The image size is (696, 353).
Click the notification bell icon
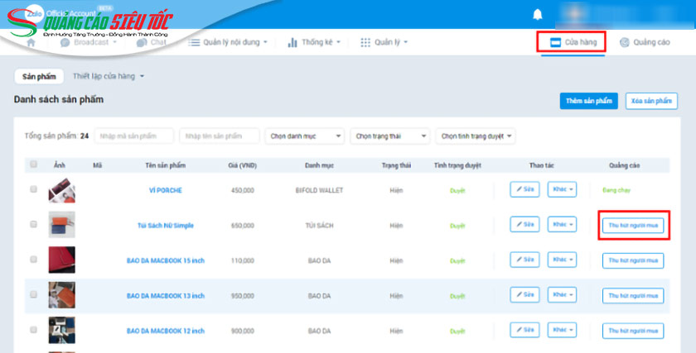538,14
